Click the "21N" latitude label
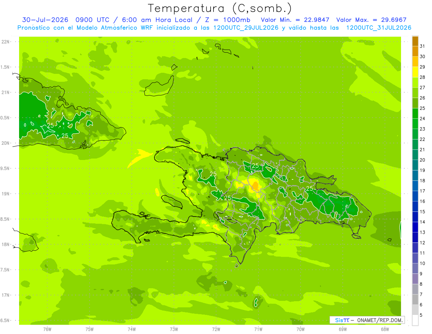 tap(6, 93)
